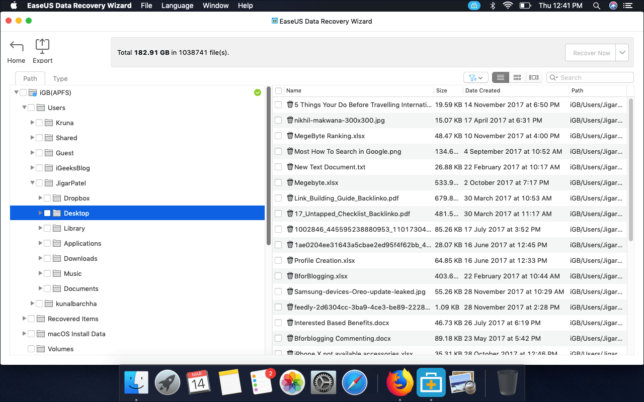The image size is (644, 402).
Task: Collapse the JigarPatel folder
Action: point(32,183)
